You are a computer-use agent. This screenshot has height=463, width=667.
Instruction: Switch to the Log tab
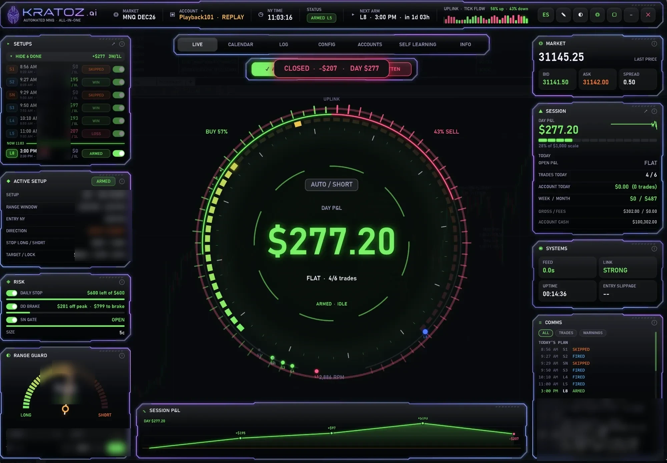283,45
